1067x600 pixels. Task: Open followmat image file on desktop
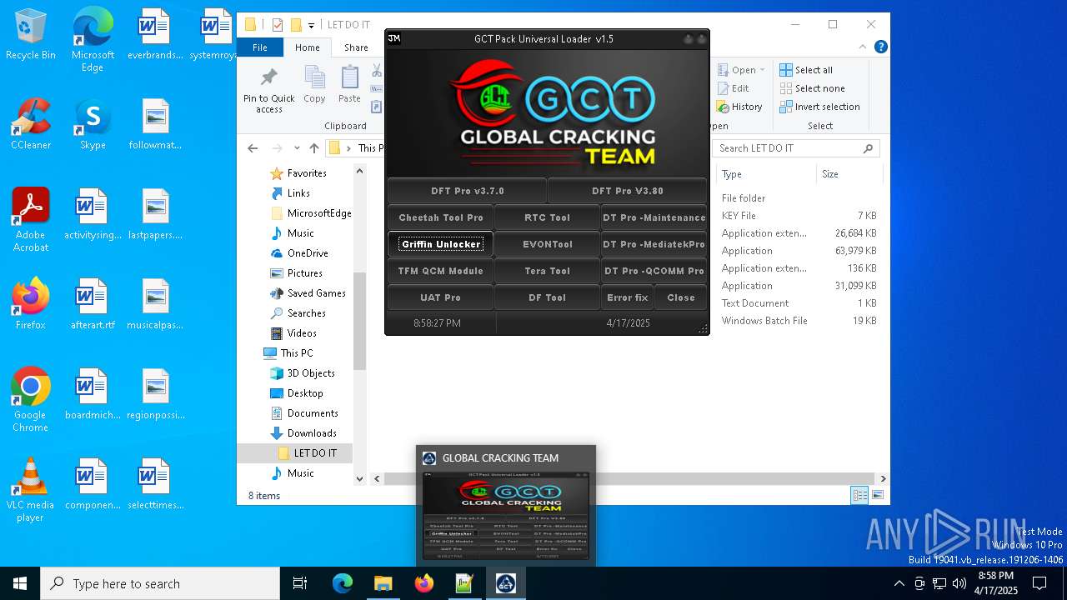point(155,124)
